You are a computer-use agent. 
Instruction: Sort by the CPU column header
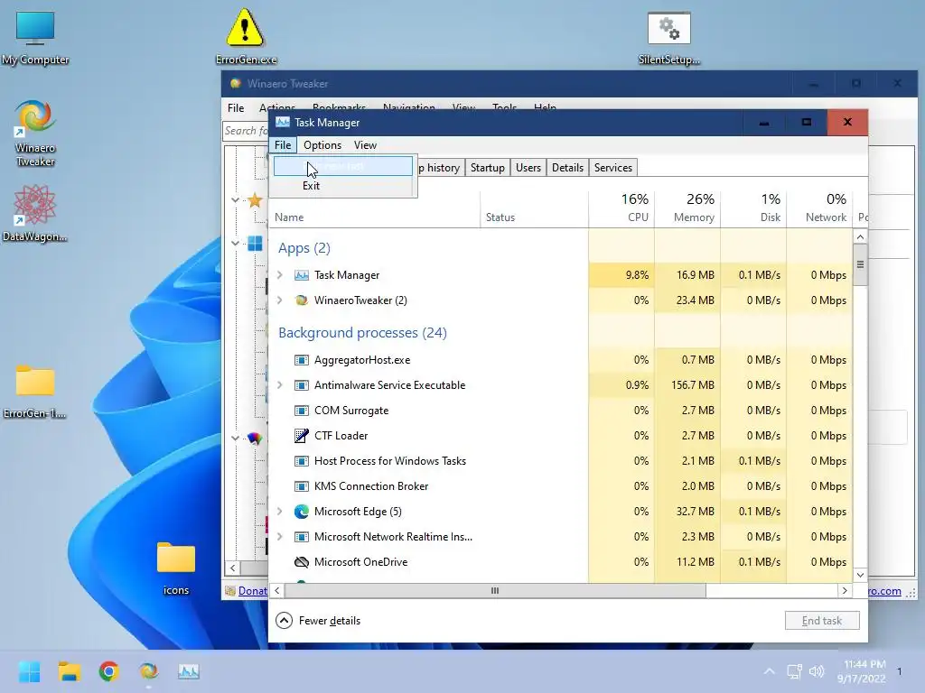tap(621, 208)
